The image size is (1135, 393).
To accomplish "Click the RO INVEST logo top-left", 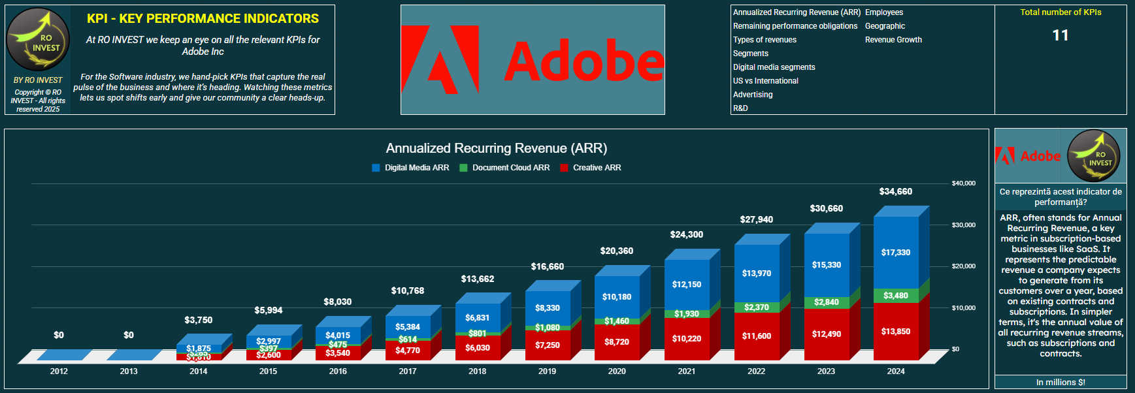I will (x=38, y=40).
